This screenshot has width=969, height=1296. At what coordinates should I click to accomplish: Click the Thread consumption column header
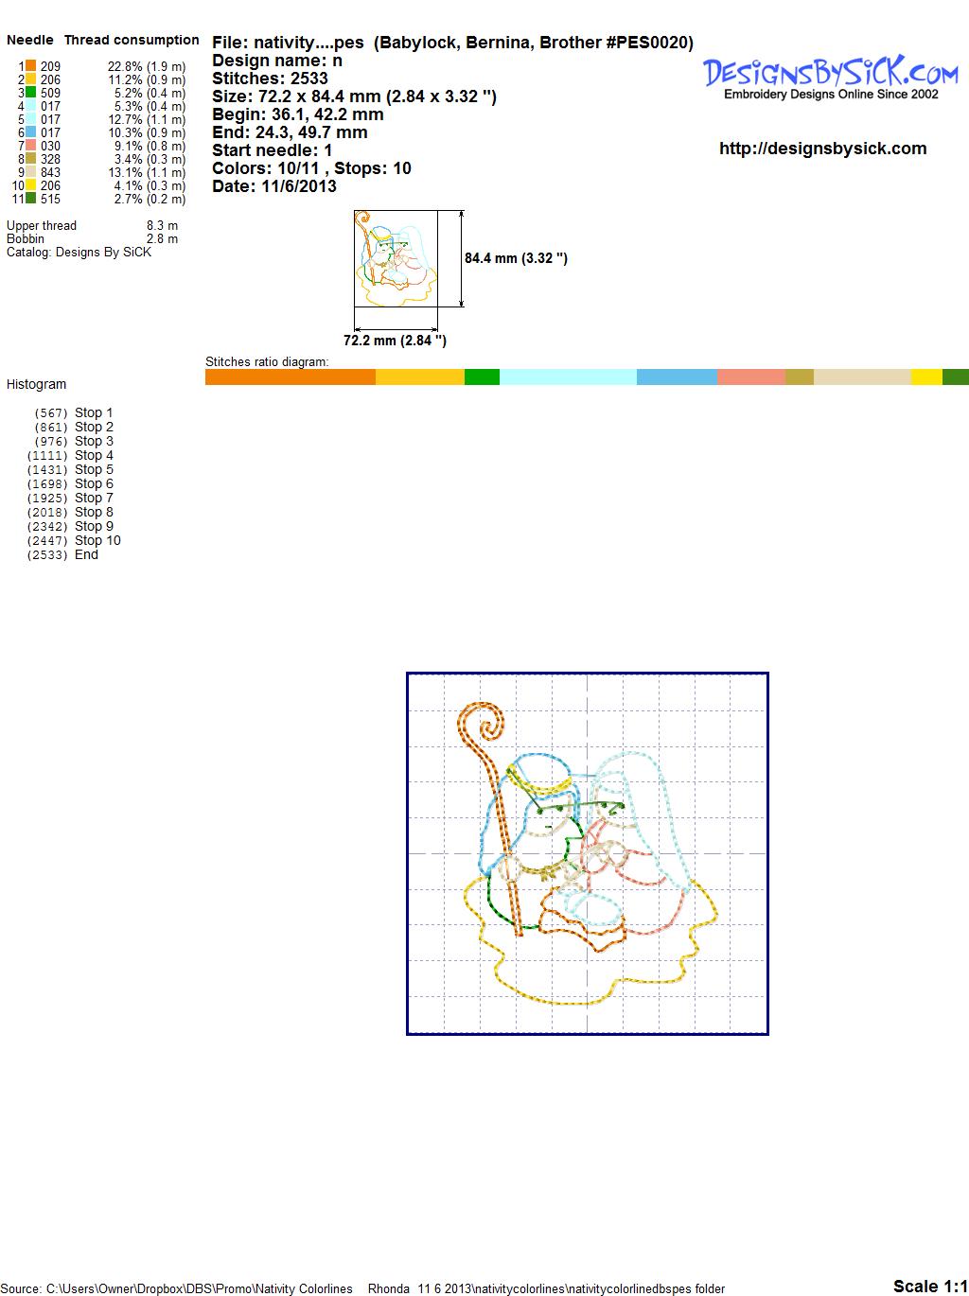coord(132,40)
